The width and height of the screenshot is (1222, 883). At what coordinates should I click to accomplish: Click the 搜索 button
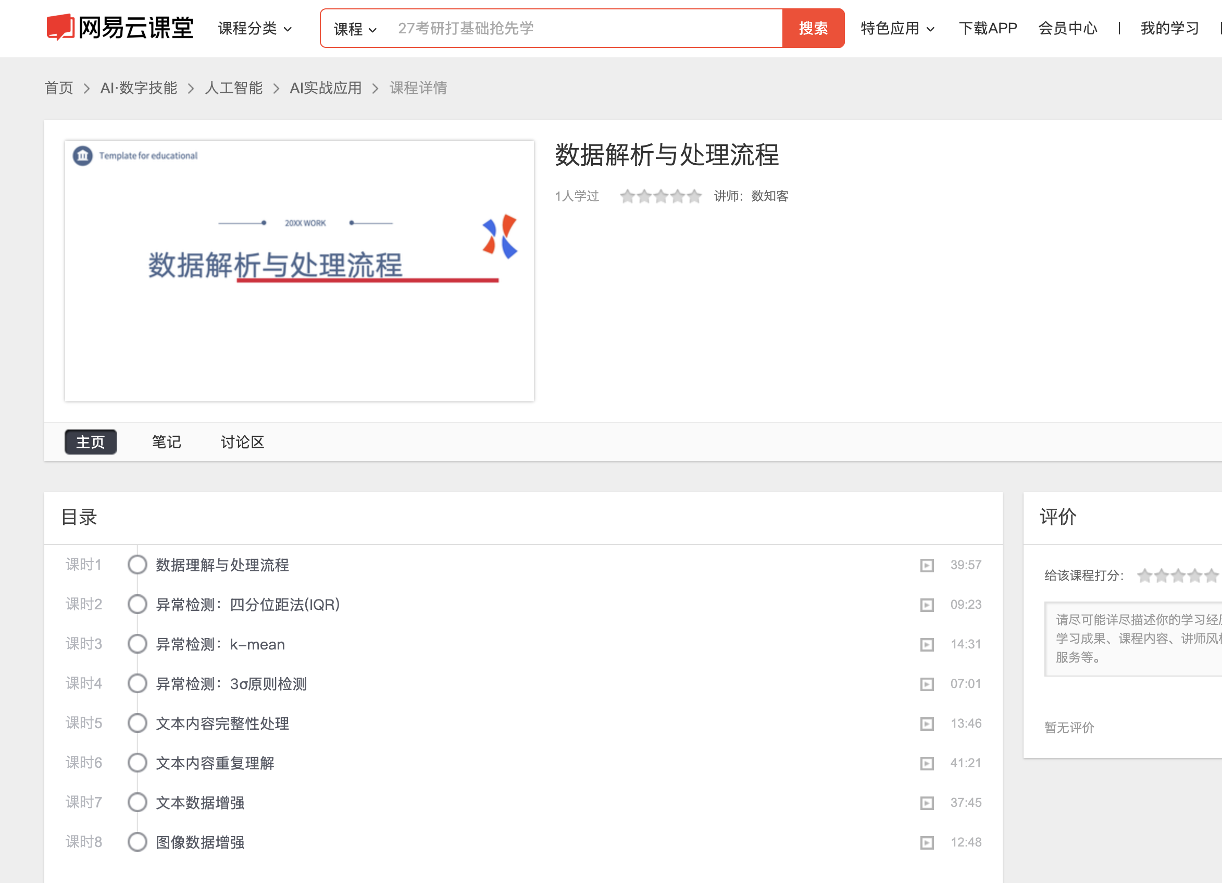(x=813, y=29)
